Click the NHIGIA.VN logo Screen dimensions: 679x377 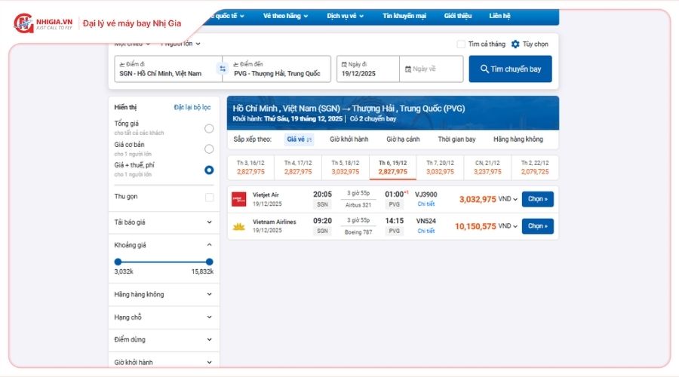point(43,23)
